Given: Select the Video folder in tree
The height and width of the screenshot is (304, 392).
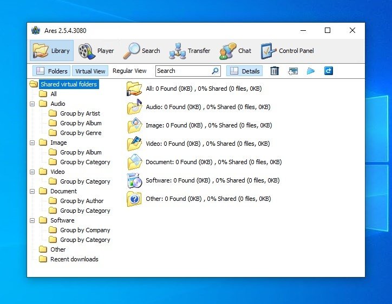Looking at the screenshot, I should (x=57, y=172).
